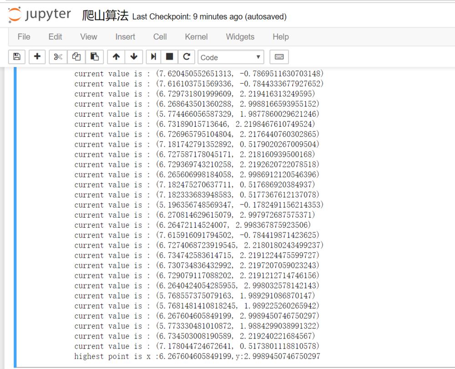
Task: Click the 'highest point is x' output line
Action: 197,356
